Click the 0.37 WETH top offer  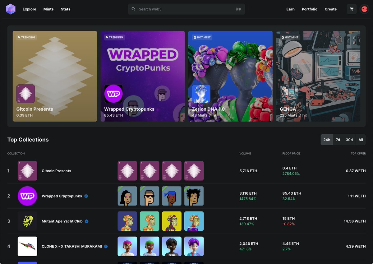356,171
